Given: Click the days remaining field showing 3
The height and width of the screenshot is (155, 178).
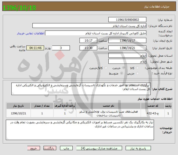Looking at the screenshot, I should tap(61, 48).
